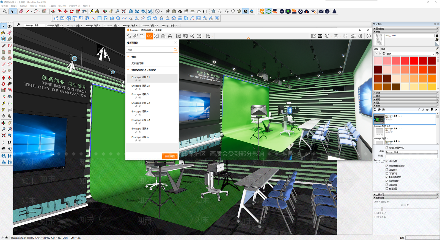440x240 pixels.
Task: Activate the Rotate tool in the top toolbar
Action: (72, 11)
